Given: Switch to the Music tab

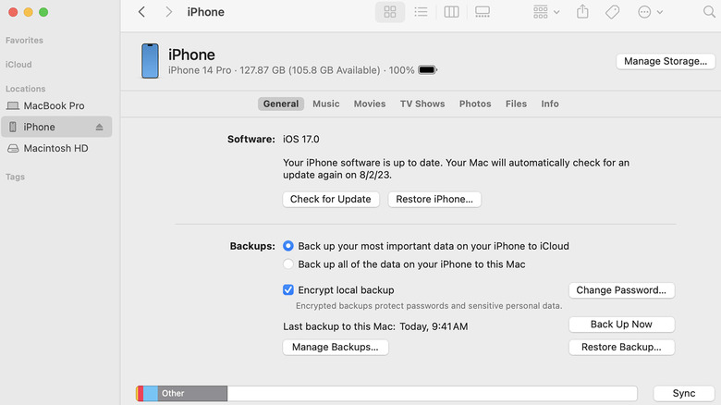Looking at the screenshot, I should point(325,104).
